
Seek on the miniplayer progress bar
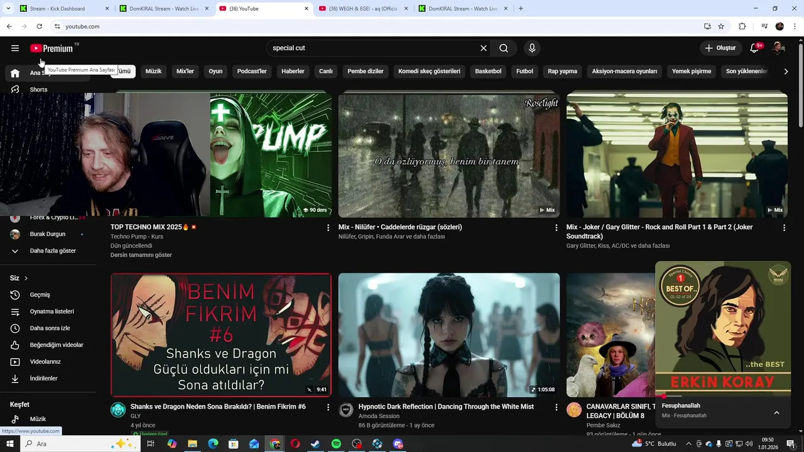[723, 396]
